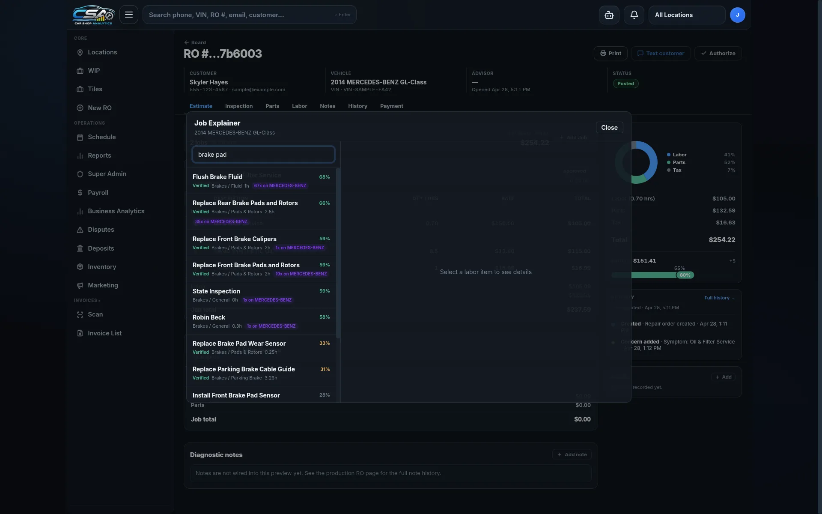Open the hamburger menu in top bar
The image size is (822, 514).
pyautogui.click(x=129, y=15)
